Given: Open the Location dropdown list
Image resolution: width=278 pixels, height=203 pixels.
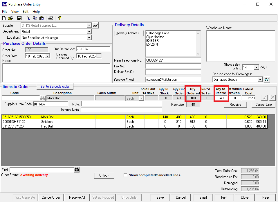Looking at the screenshot, I should click(89, 38).
